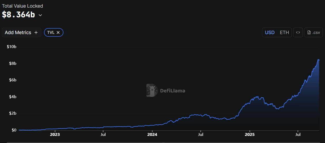Click the 2024 x-axis label
This screenshot has height=143, width=325.
152,135
